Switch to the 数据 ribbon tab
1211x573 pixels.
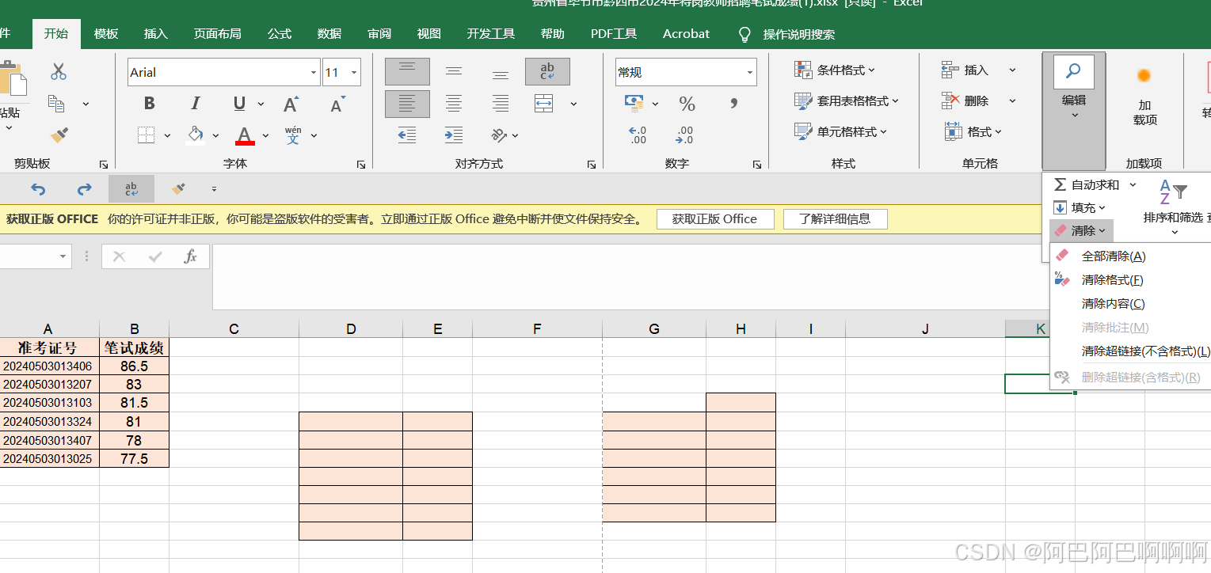coord(328,33)
